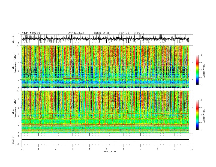Viewport: 216px width, 167px height.
Task: Click the ch.1 spectrogram color bar
Action: 197,70
